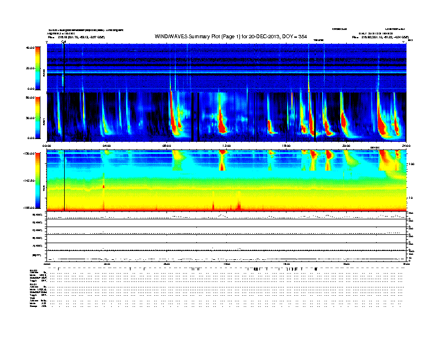Click the 12:00 label under the RAD1 spectrogram
This screenshot has width=438, height=339.
coord(226,146)
